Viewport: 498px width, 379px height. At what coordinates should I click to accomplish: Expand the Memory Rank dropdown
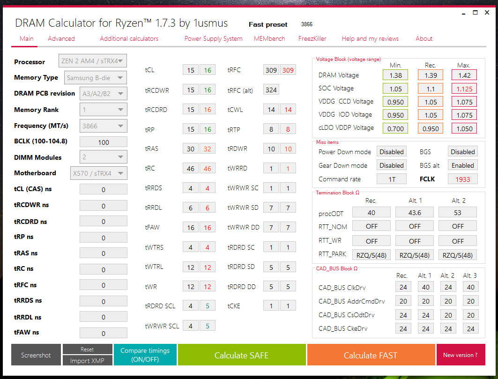[103, 110]
